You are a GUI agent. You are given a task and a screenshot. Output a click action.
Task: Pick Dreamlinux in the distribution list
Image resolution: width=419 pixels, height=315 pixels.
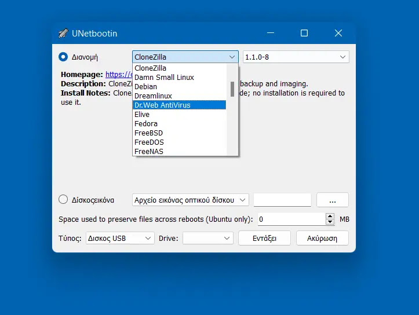point(179,96)
